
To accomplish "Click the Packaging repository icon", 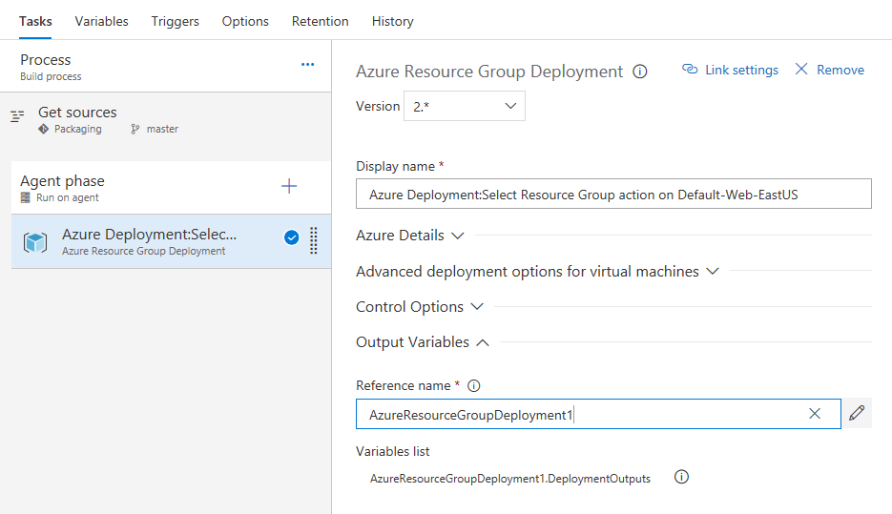I will [43, 129].
